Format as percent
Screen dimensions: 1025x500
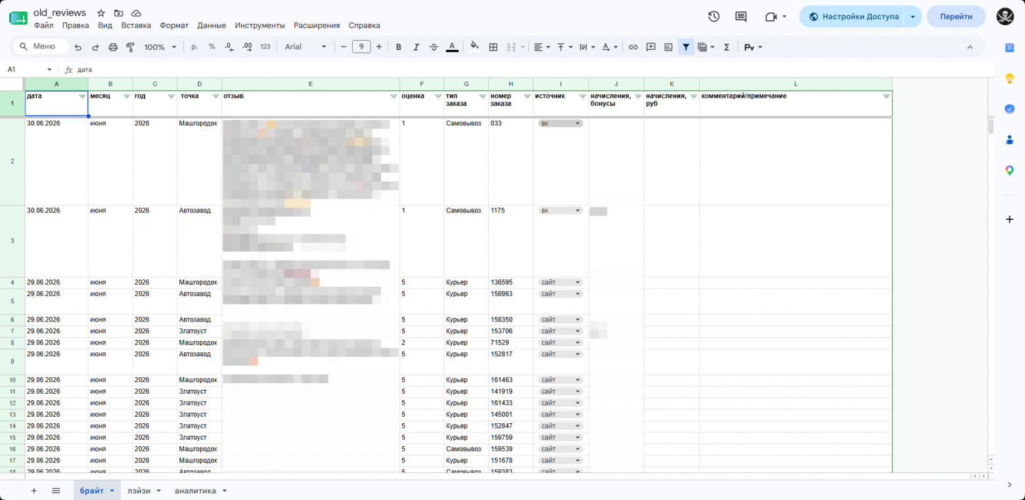[212, 47]
